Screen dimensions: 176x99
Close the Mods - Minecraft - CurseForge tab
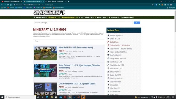point(65,2)
